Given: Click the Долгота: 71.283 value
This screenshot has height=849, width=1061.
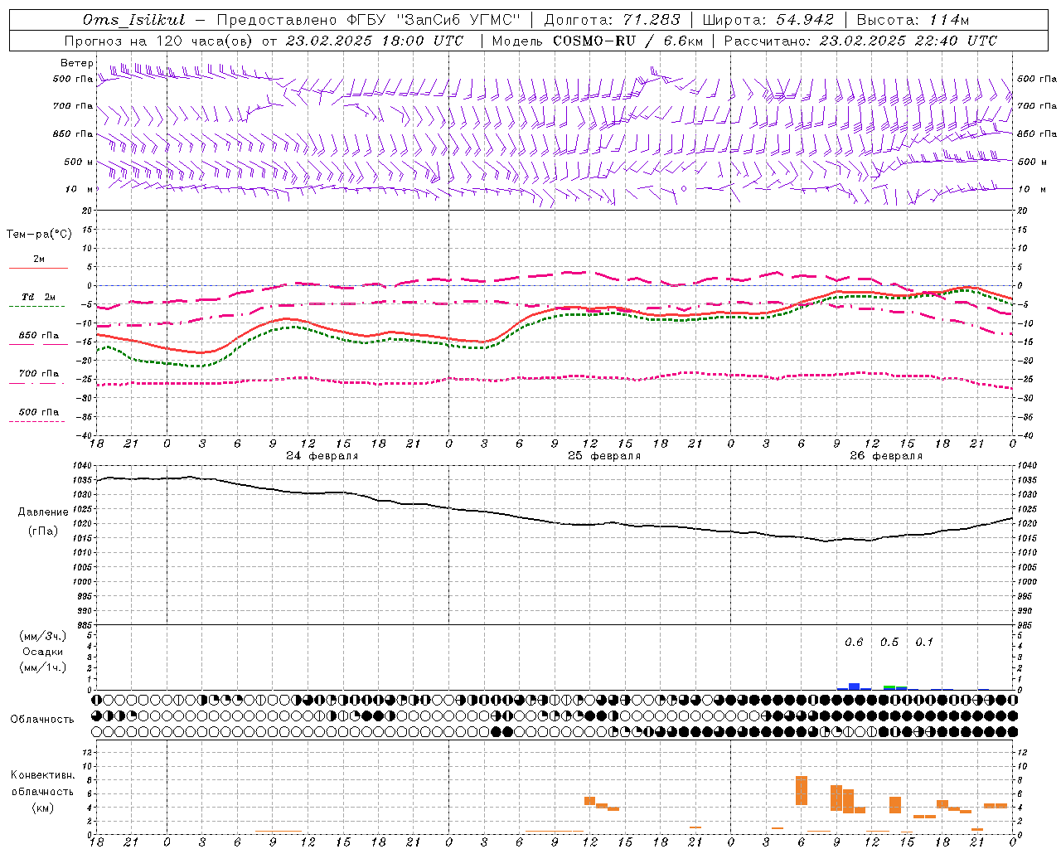Looking at the screenshot, I should pos(612,20).
